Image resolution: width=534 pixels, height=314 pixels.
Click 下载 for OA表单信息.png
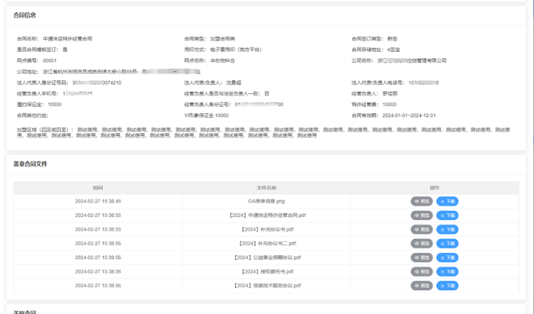[447, 201]
